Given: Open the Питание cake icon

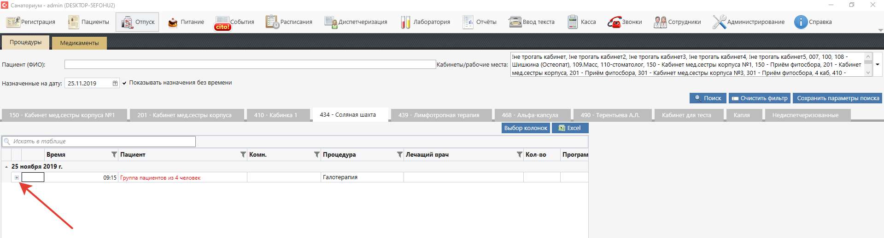Looking at the screenshot, I should point(173,22).
